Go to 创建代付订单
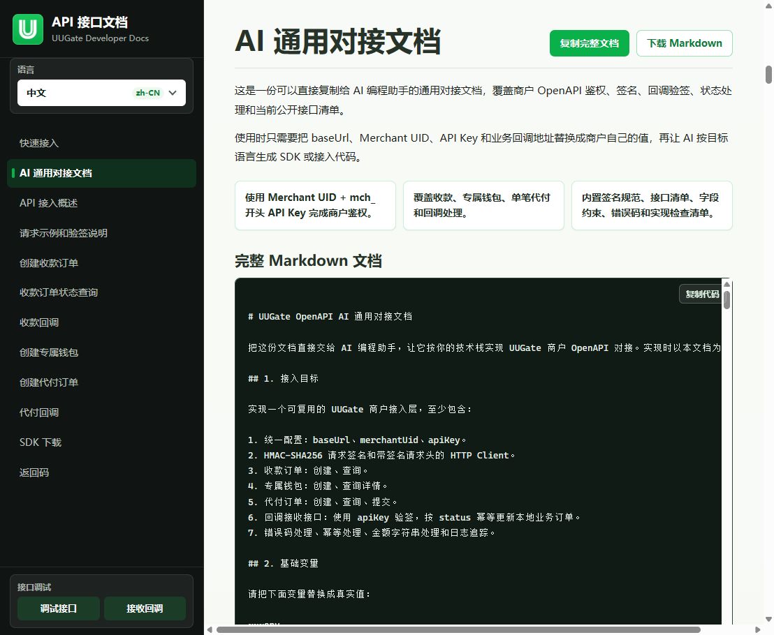 49,382
